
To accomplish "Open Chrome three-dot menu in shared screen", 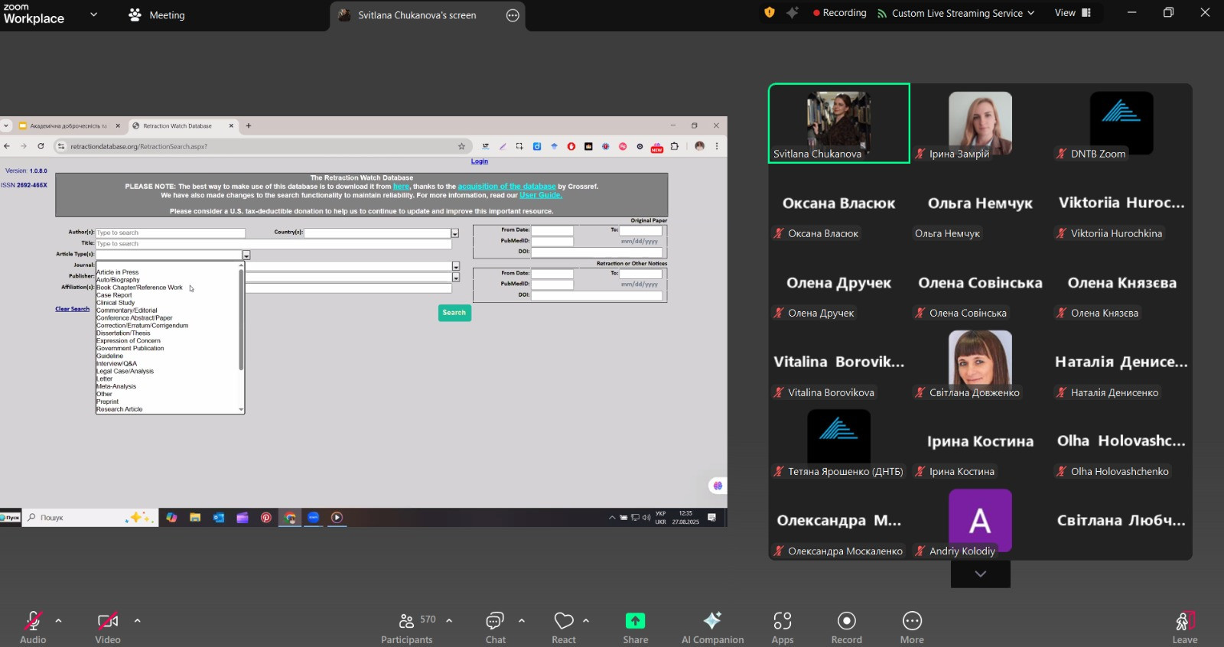I will pos(717,146).
